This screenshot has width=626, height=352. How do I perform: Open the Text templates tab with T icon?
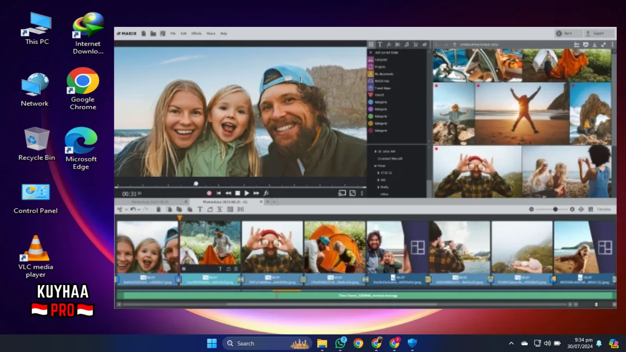coord(380,44)
